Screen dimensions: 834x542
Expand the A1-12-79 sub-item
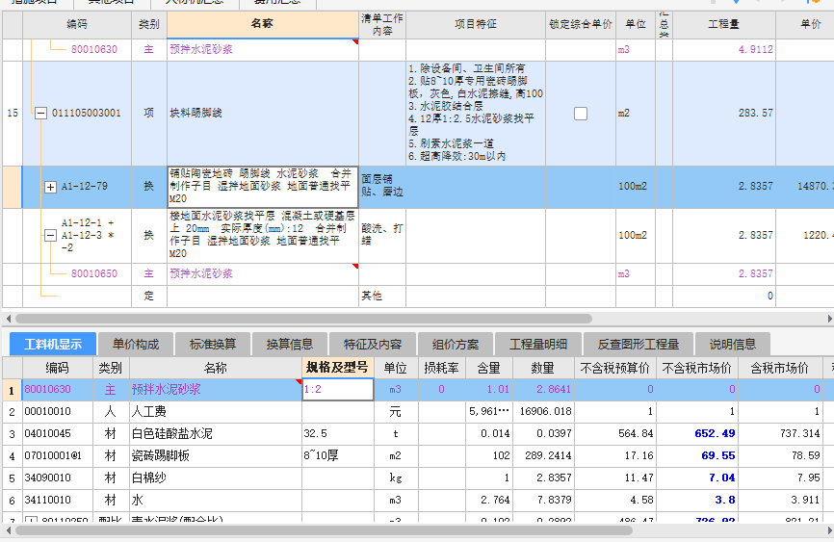click(x=50, y=187)
